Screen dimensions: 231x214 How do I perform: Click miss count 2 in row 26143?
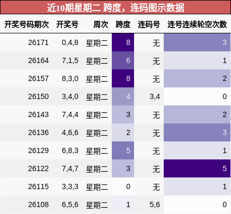(x=197, y=114)
